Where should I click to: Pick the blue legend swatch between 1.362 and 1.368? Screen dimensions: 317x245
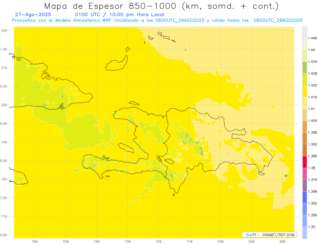click(x=305, y=197)
